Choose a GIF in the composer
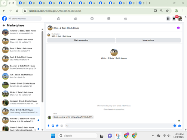Screen dimensions: 187x140 [62, 126]
